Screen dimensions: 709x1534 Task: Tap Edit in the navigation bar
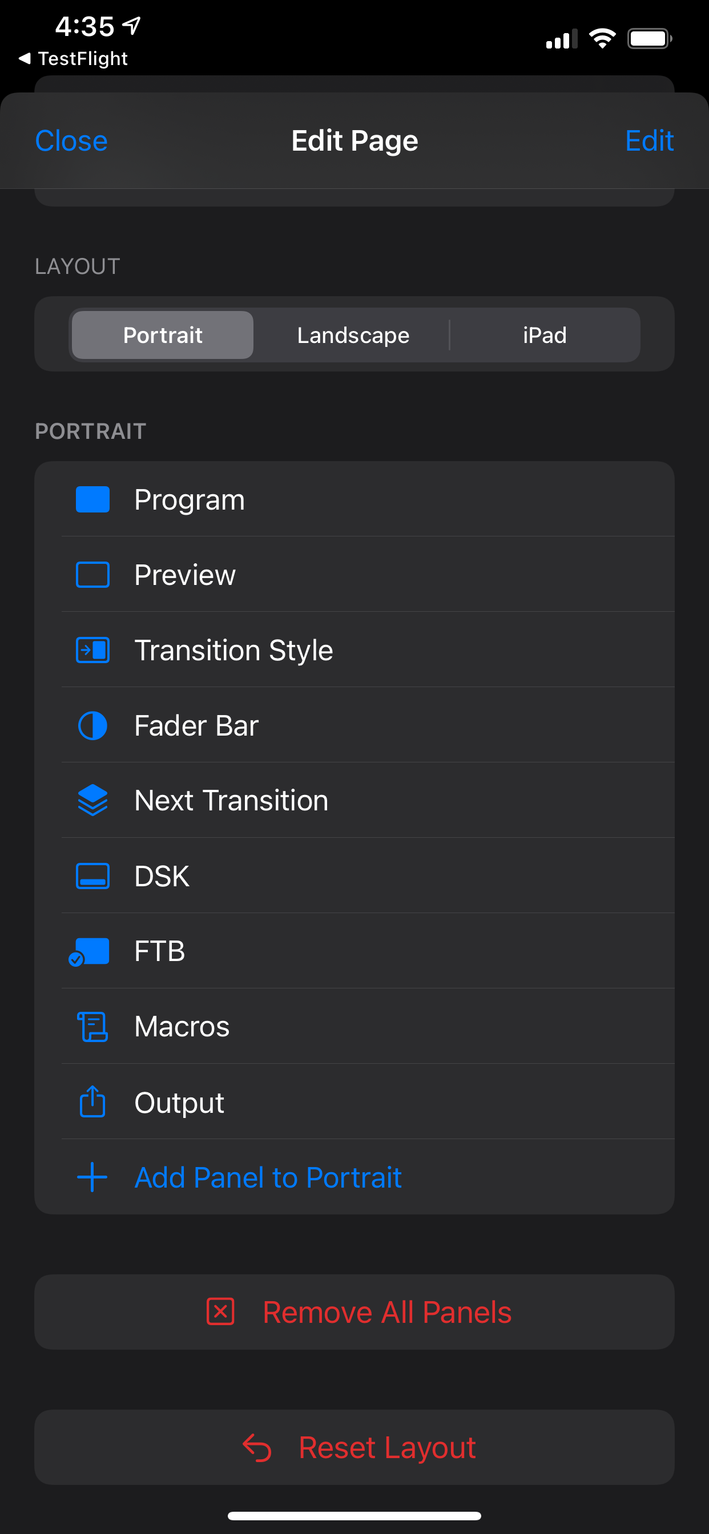[649, 141]
